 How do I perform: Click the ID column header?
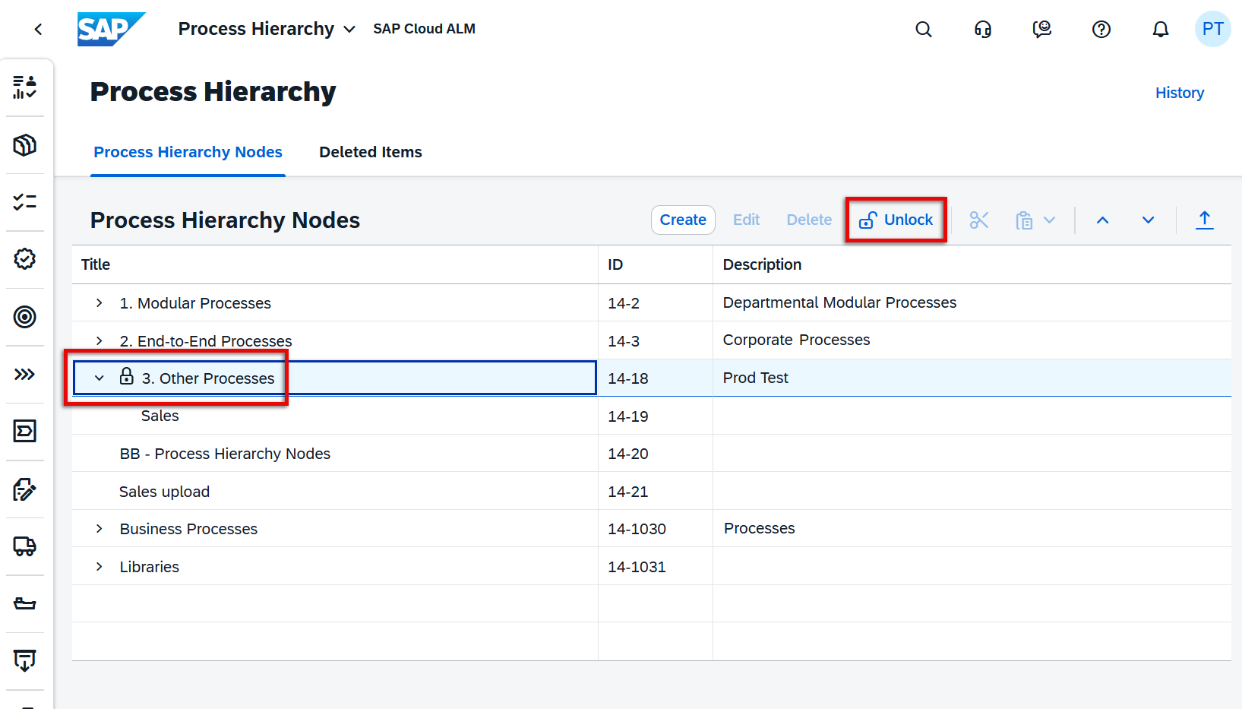pyautogui.click(x=656, y=264)
